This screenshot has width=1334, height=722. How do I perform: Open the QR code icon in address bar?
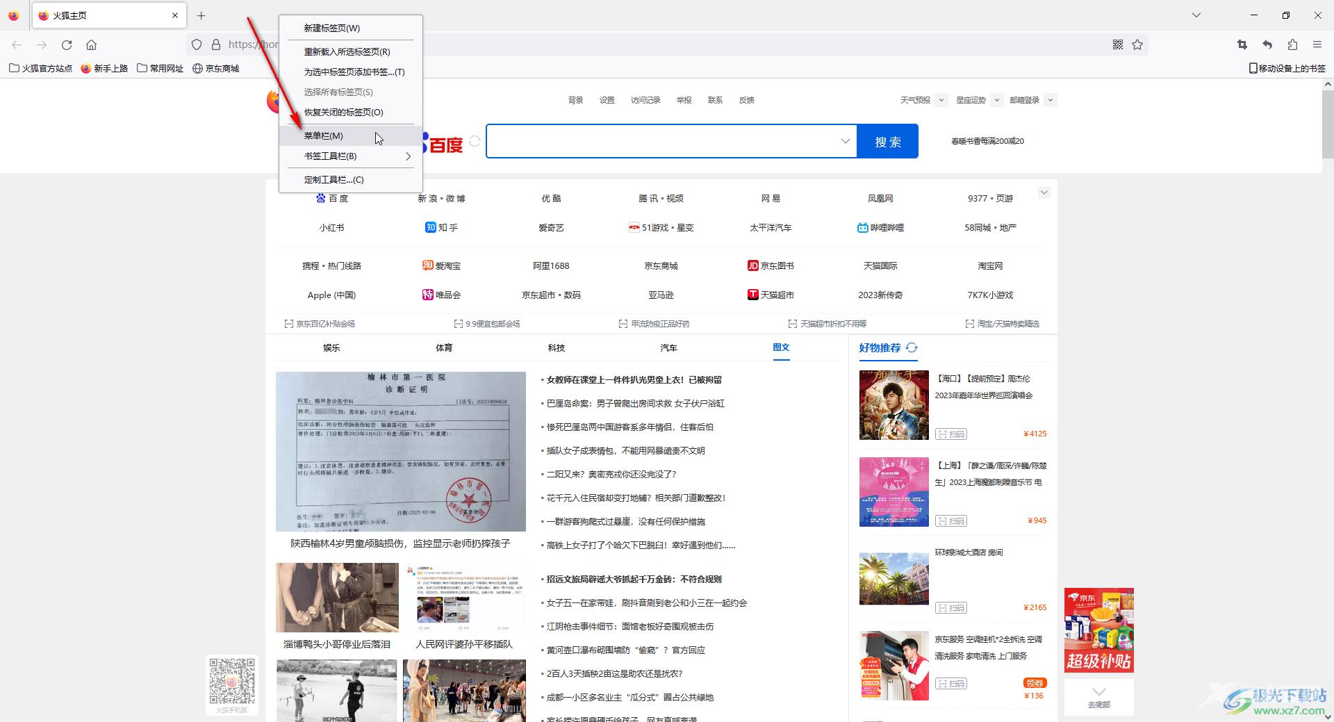[x=1118, y=44]
